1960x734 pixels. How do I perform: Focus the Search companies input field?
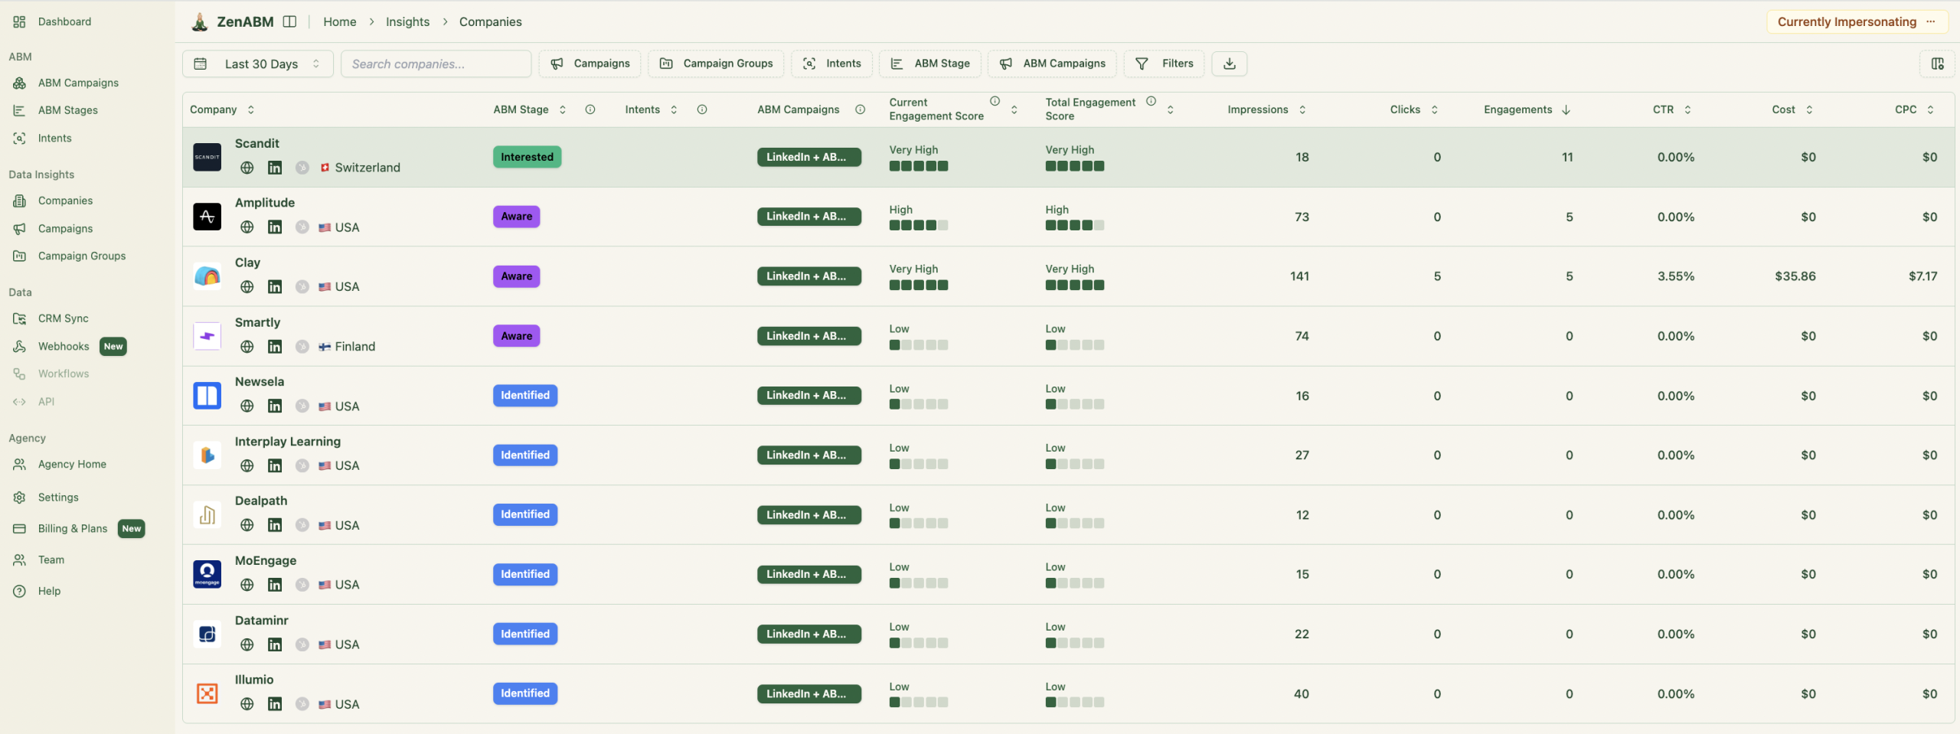(436, 64)
